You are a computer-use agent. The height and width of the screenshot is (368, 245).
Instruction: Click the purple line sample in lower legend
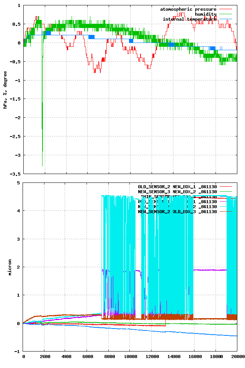coord(226,202)
